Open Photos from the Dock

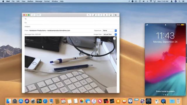pyautogui.click(x=82, y=101)
